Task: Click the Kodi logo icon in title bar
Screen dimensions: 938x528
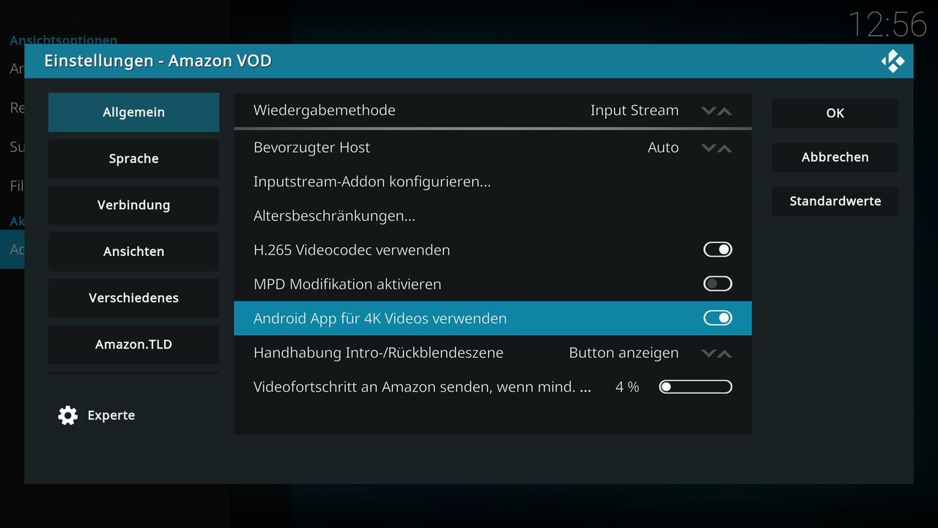Action: coord(893,61)
